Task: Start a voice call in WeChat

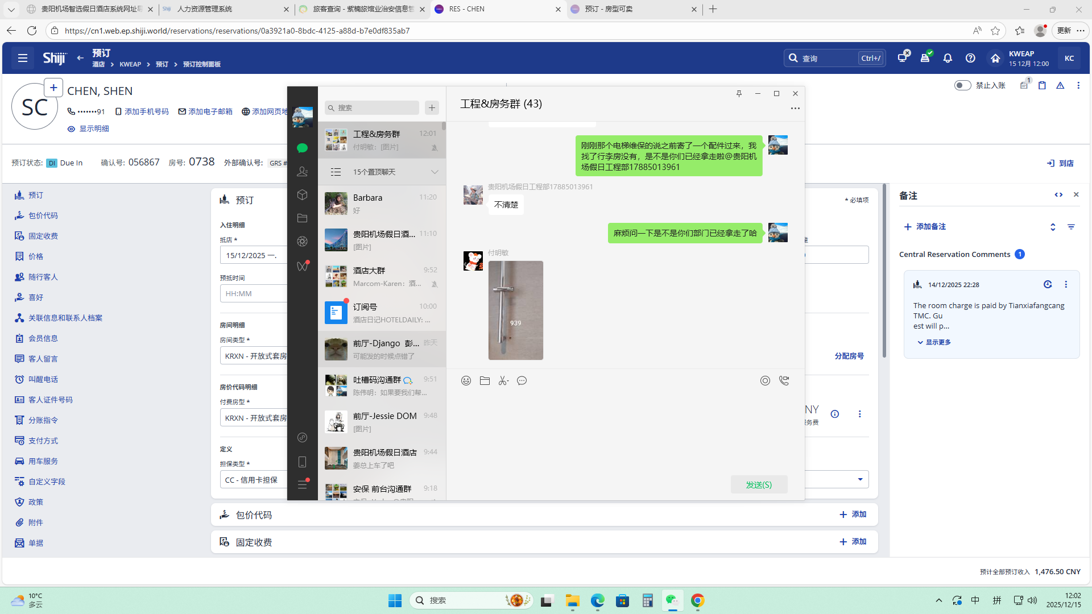Action: pyautogui.click(x=784, y=381)
